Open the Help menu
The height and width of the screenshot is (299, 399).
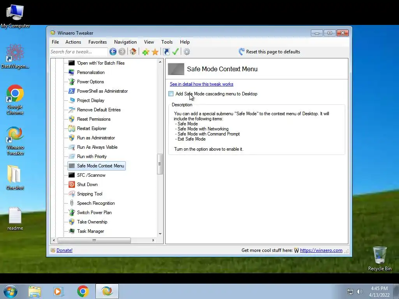[x=185, y=42]
